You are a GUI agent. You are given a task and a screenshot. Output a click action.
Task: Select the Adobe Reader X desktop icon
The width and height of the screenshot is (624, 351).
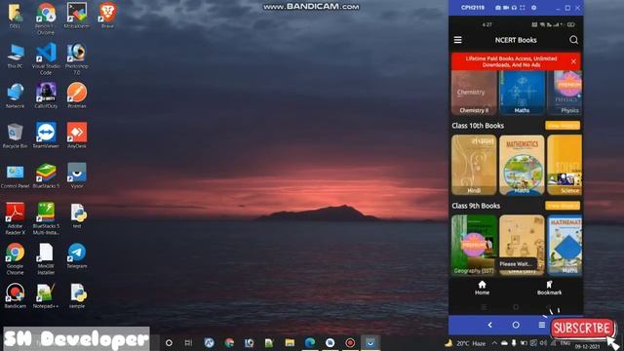[16, 218]
